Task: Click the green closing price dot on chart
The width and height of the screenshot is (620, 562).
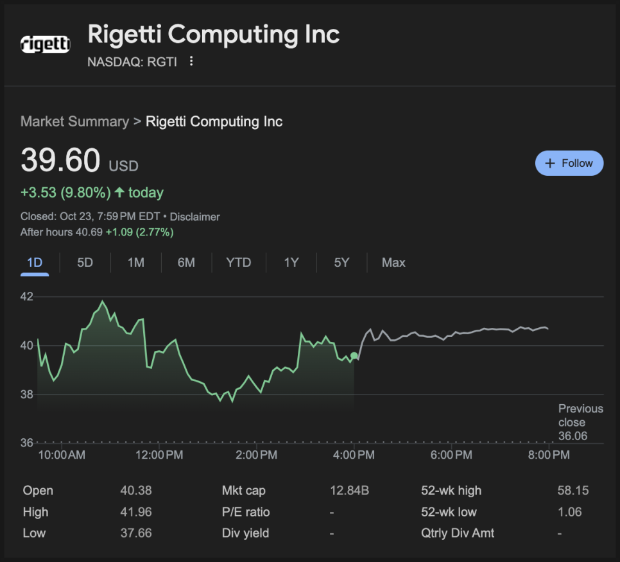Action: coord(354,355)
